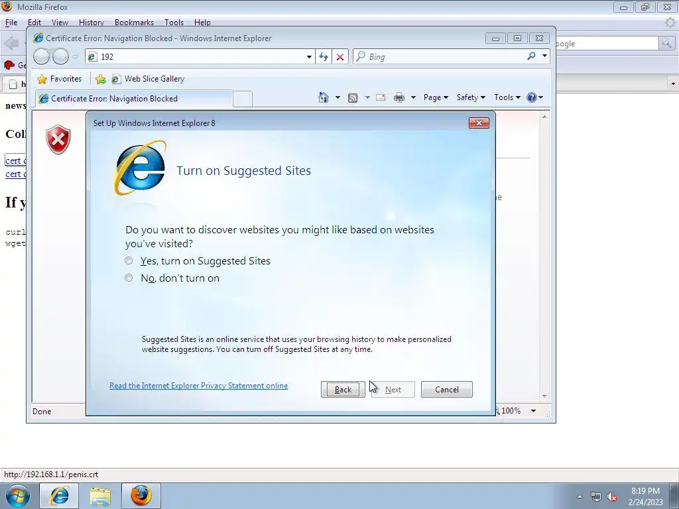679x509 pixels.
Task: Click the first cert link in Firefox page
Action: (15, 161)
